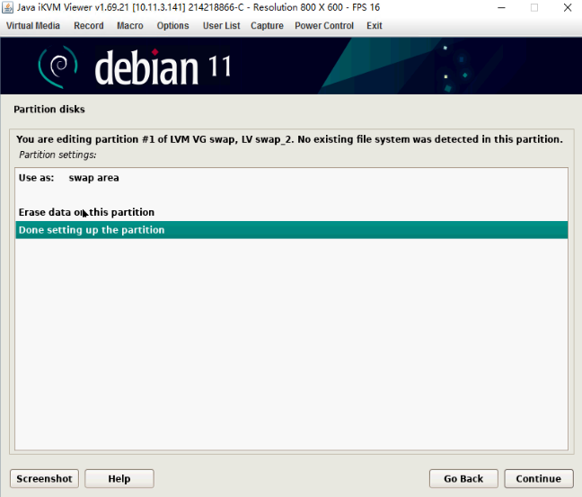Click the Screenshot button
The image size is (582, 497).
coord(44,478)
